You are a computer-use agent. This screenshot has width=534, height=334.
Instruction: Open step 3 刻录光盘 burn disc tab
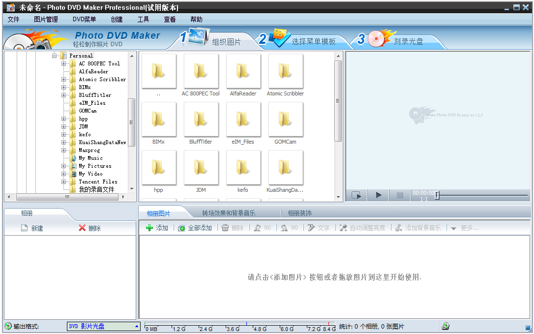tap(401, 41)
